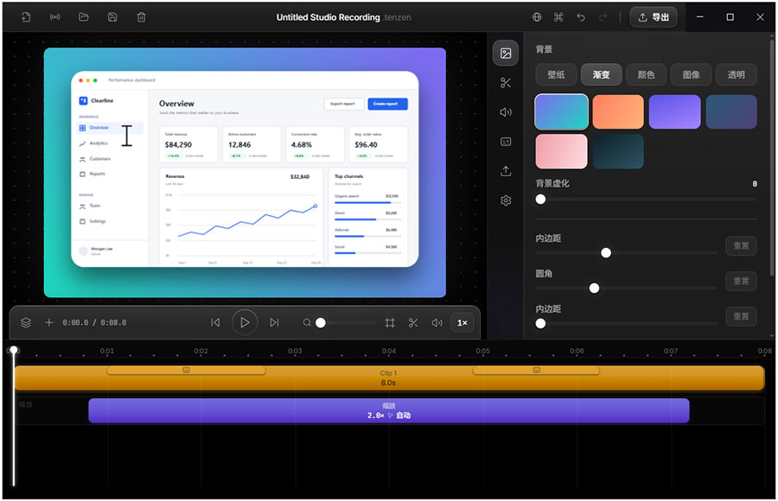The height and width of the screenshot is (501, 778).
Task: Click the 背景虚化 slider handle
Action: (541, 199)
